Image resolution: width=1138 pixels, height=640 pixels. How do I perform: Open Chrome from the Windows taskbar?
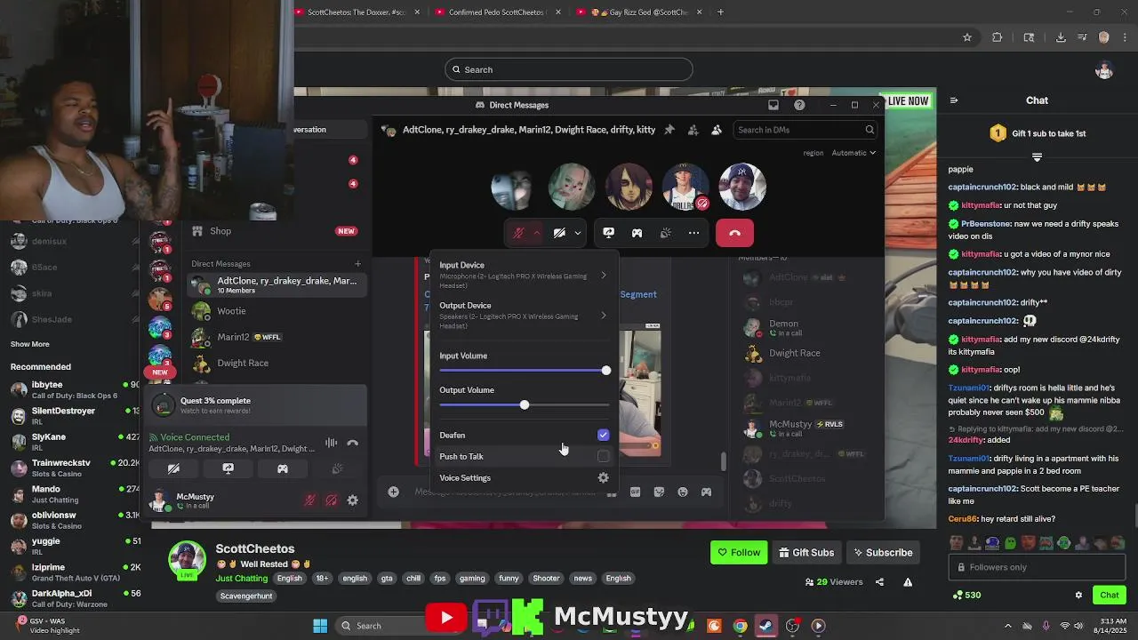tap(740, 626)
